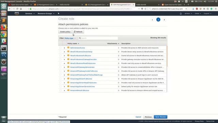Open the Firefox home page icon

click(21, 9)
